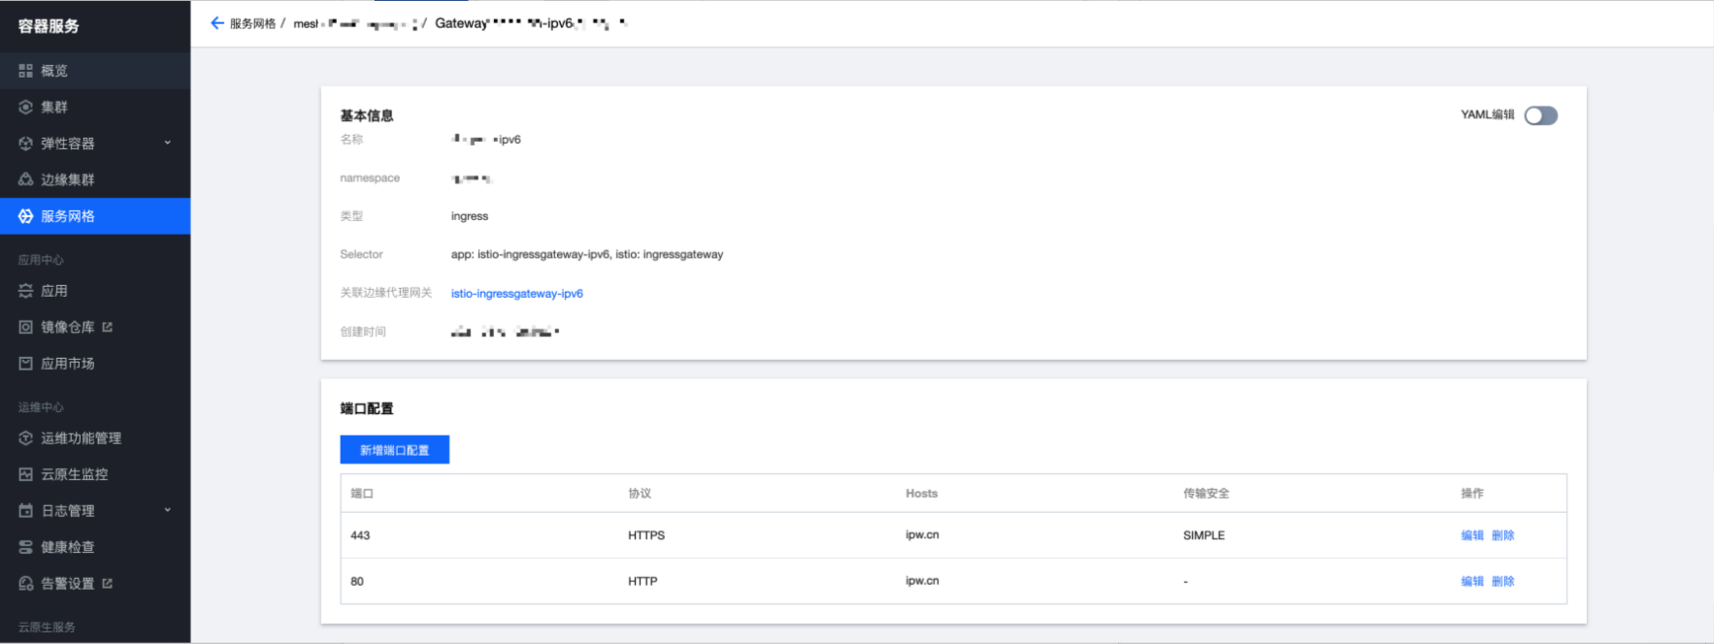Click the 新增端口配置 button
The image size is (1714, 644).
click(394, 450)
